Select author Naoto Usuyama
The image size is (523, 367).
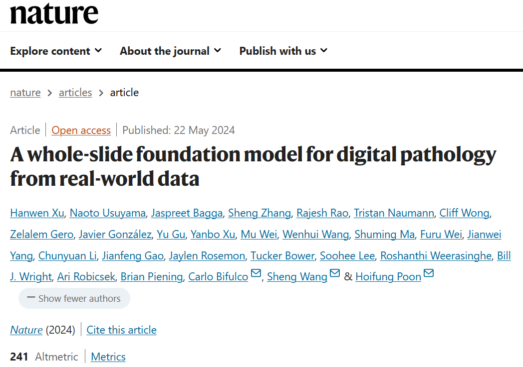tap(107, 213)
